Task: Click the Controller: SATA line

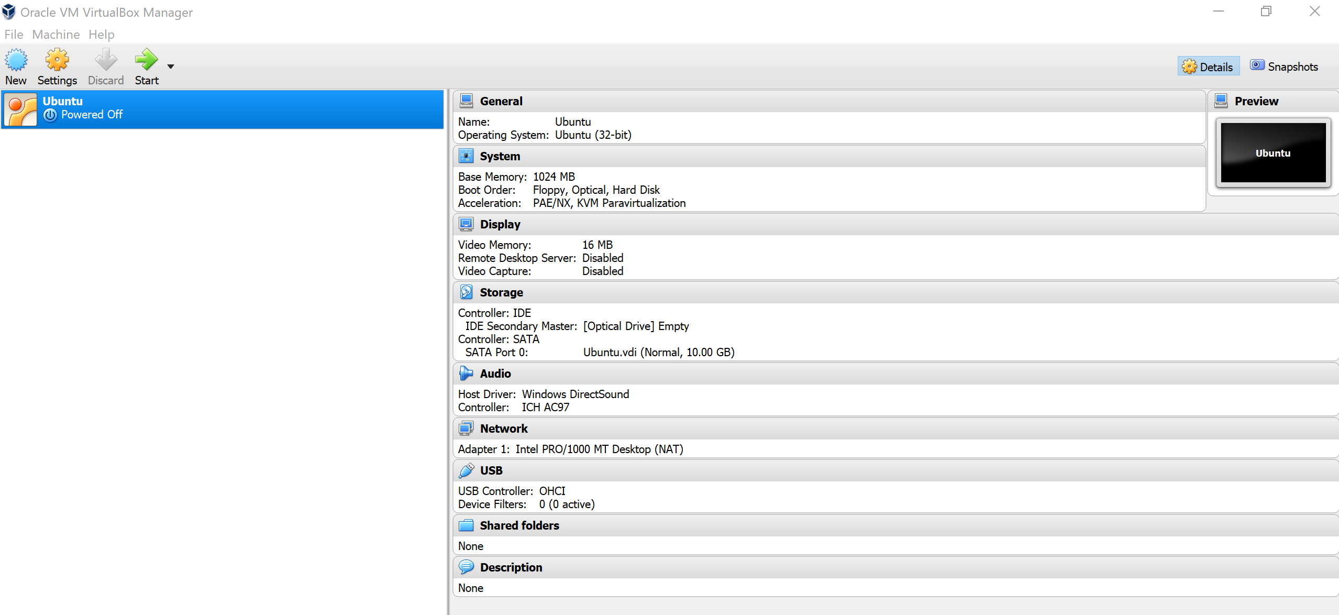Action: (x=499, y=339)
